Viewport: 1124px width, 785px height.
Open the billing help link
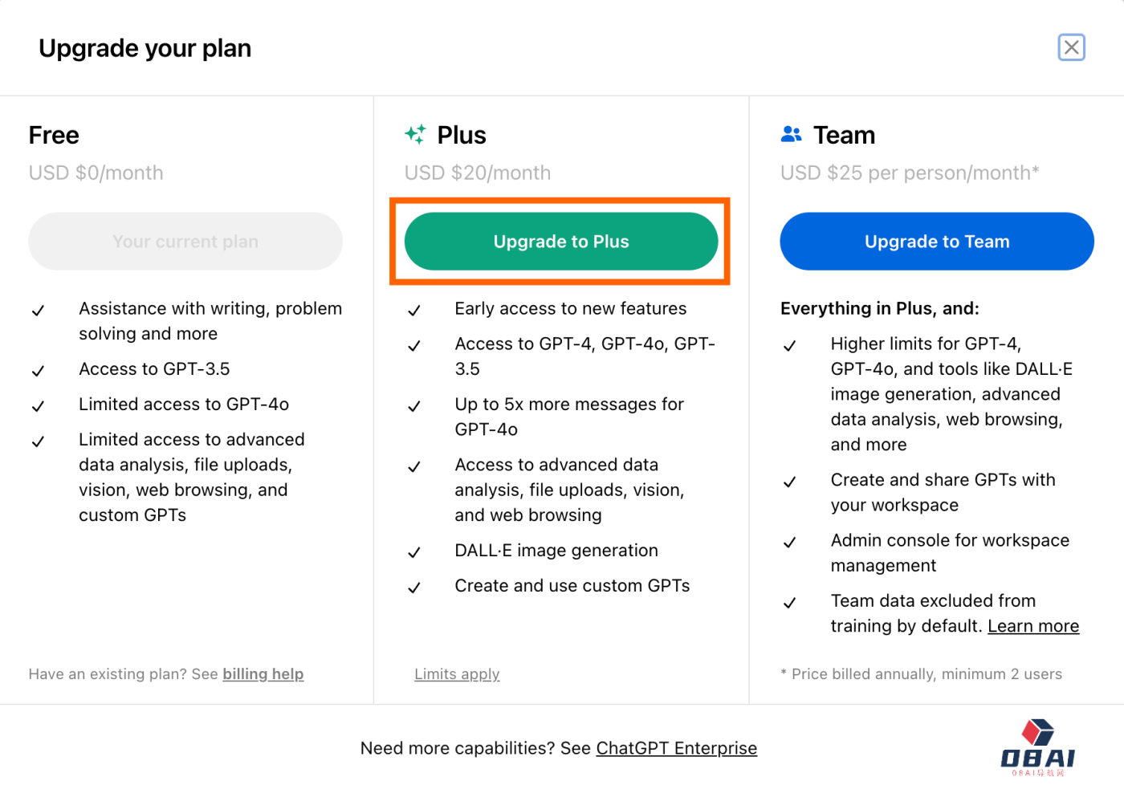(x=263, y=674)
